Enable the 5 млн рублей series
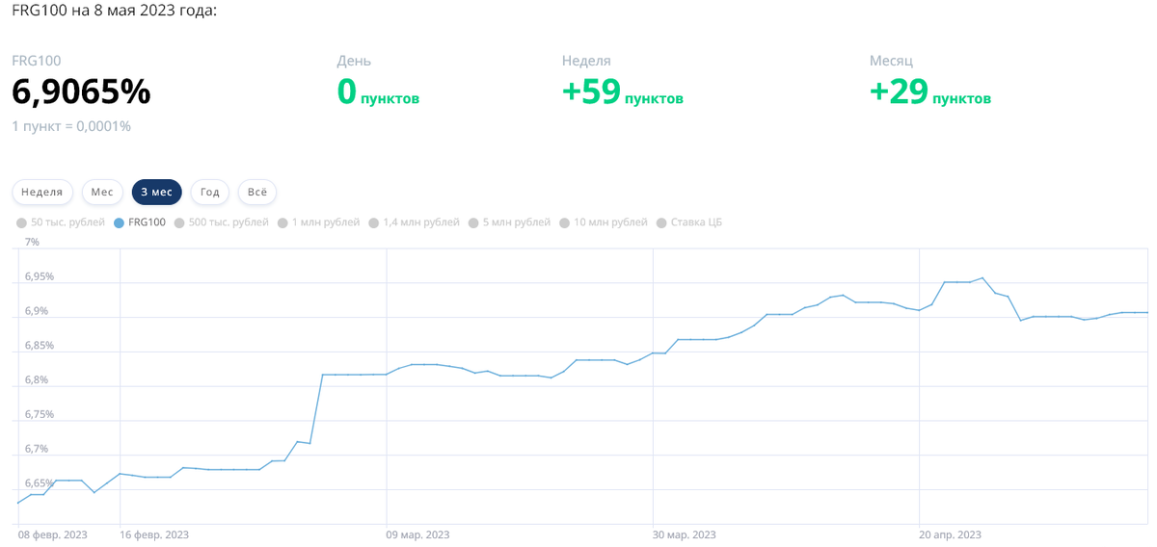1157x547 pixels. [x=510, y=222]
